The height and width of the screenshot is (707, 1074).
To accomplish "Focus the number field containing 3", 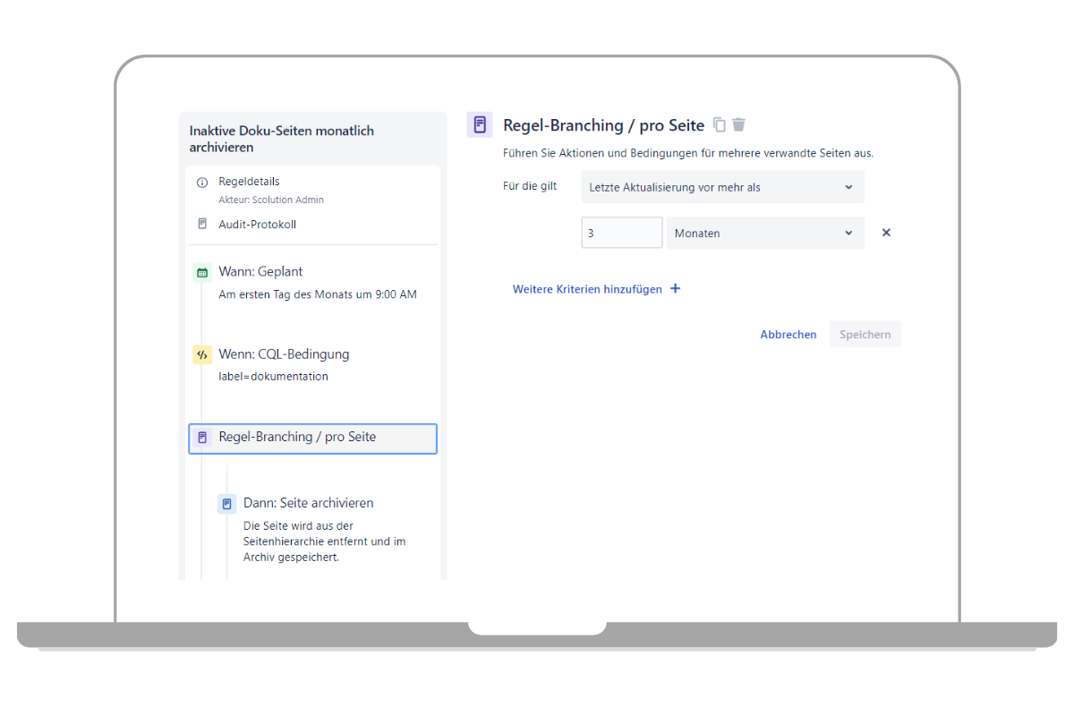I will (x=621, y=233).
